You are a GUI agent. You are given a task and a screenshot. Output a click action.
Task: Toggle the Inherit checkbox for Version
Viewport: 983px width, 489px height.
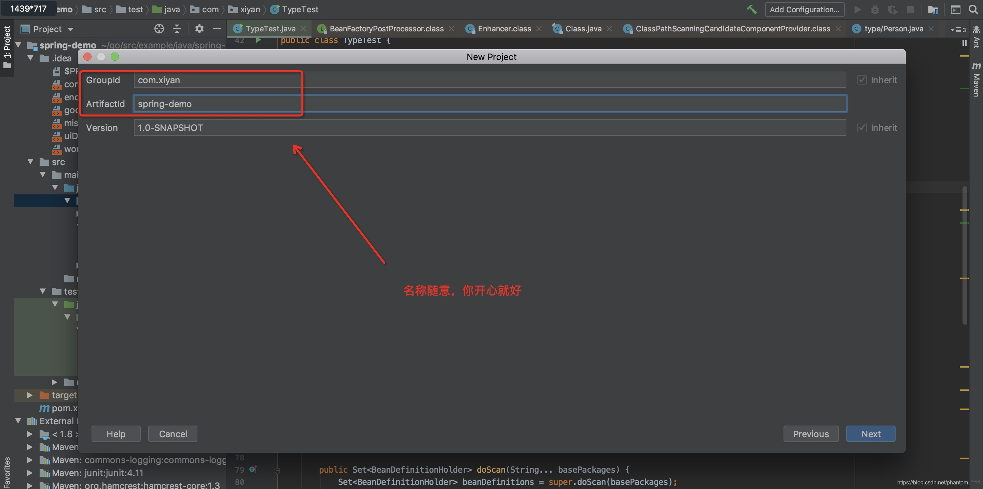(862, 128)
